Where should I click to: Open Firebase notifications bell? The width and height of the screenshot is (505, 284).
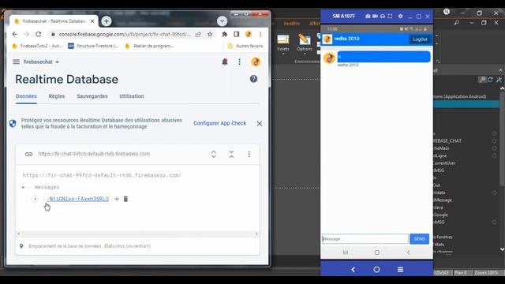pos(225,62)
